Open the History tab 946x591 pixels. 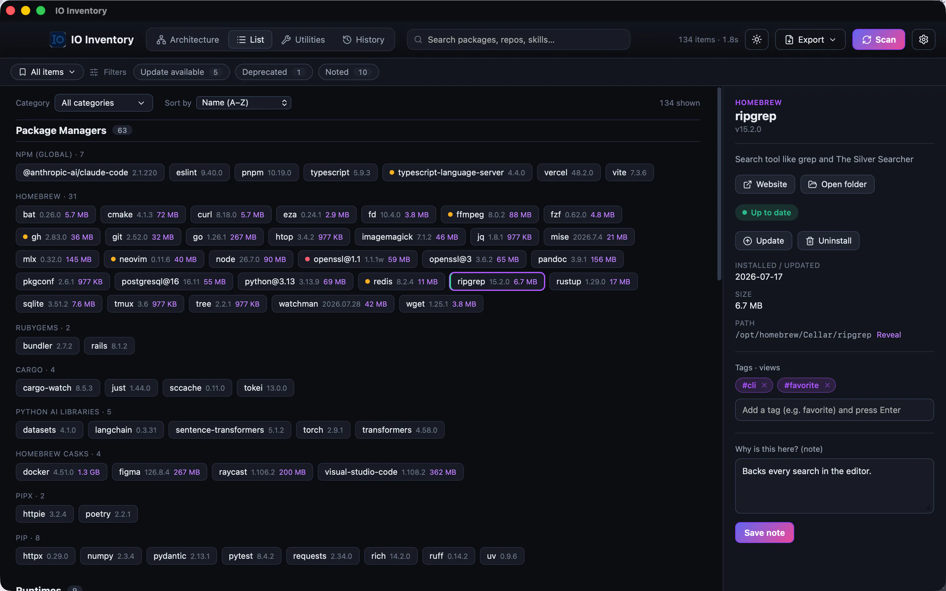pos(364,39)
